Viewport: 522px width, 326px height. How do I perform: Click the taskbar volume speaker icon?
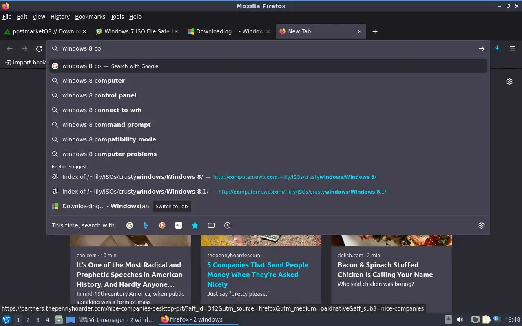click(460, 319)
